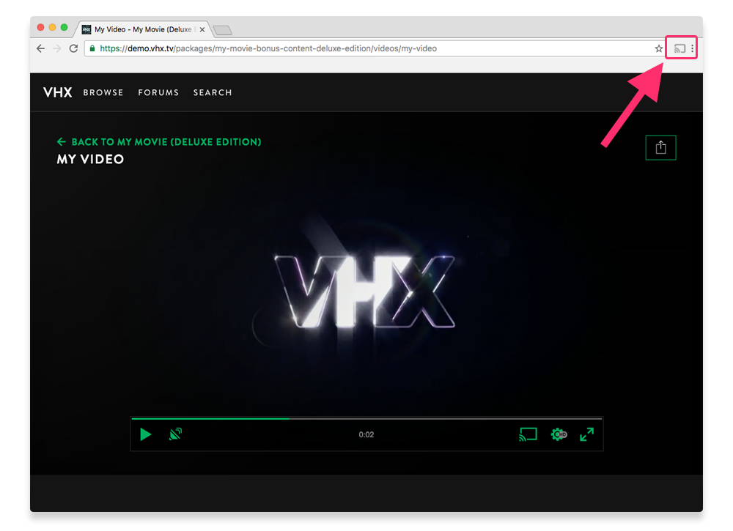Click the share icon above the video
Screen dimensions: 733x531
coord(660,147)
